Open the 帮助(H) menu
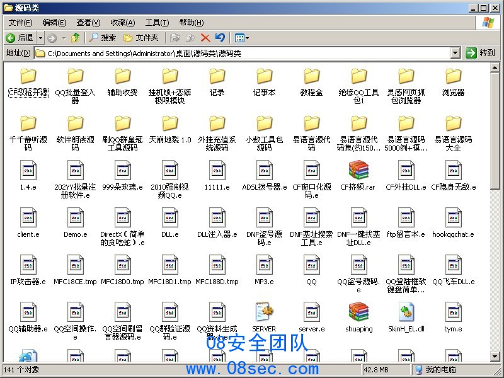 [x=192, y=23]
